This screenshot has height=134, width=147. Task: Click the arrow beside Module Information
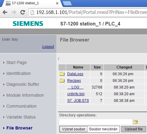[x=4, y=95]
